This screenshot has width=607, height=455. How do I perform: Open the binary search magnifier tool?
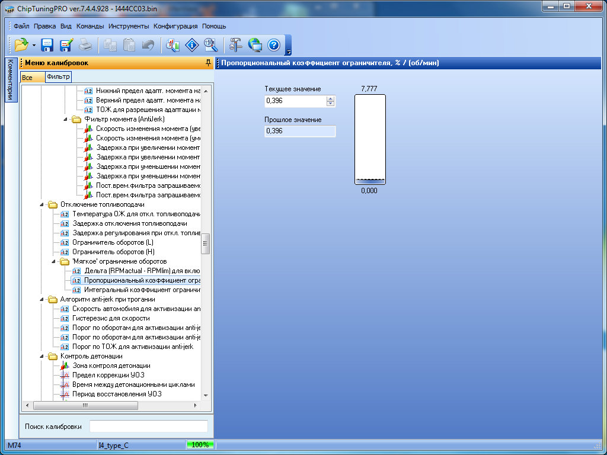click(210, 44)
